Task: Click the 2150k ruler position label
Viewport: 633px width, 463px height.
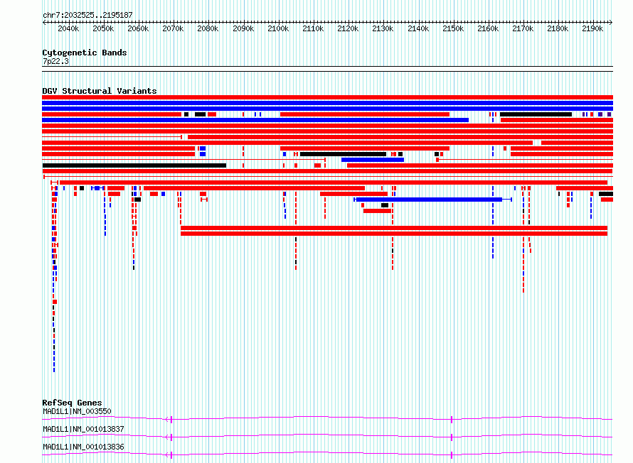Action: (x=453, y=28)
